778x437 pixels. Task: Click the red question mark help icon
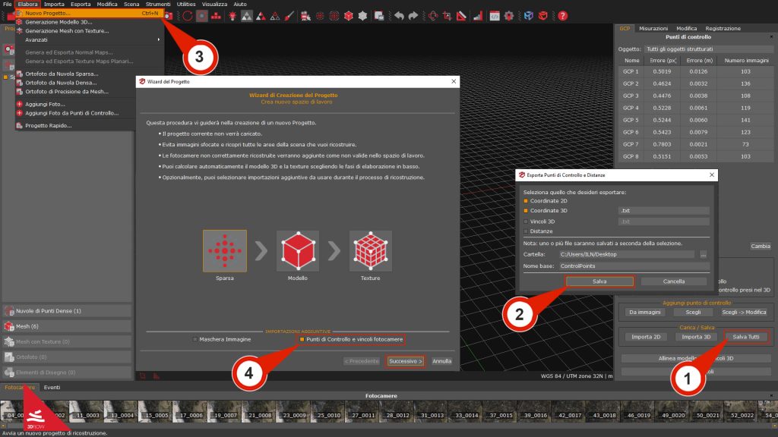[563, 16]
